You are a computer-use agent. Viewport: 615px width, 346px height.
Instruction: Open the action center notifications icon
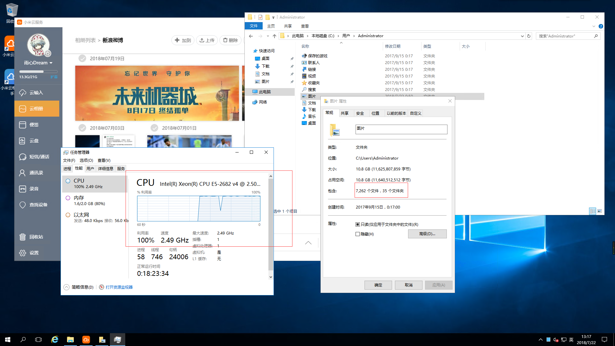pos(604,340)
